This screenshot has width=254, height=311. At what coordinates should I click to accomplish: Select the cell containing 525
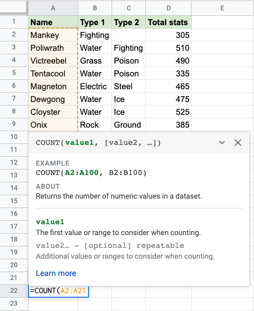(169, 112)
